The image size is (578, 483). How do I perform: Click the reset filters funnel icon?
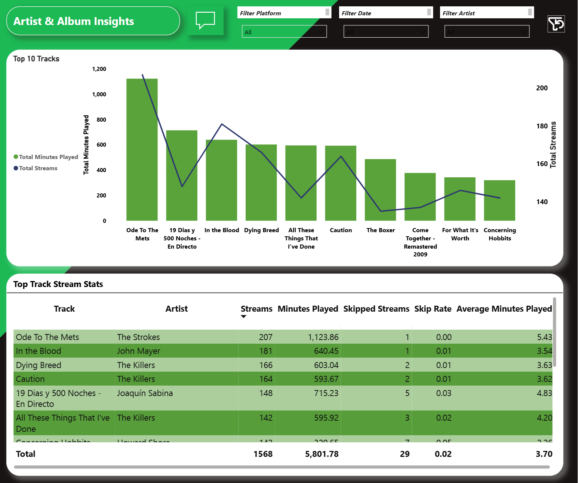pos(556,24)
